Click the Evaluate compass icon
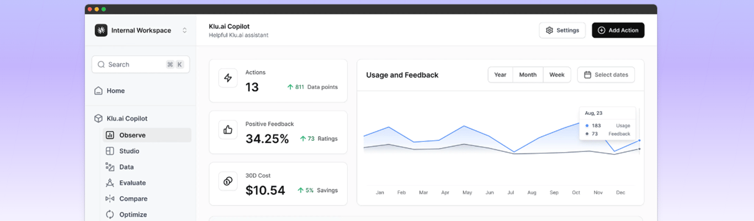 click(x=110, y=183)
